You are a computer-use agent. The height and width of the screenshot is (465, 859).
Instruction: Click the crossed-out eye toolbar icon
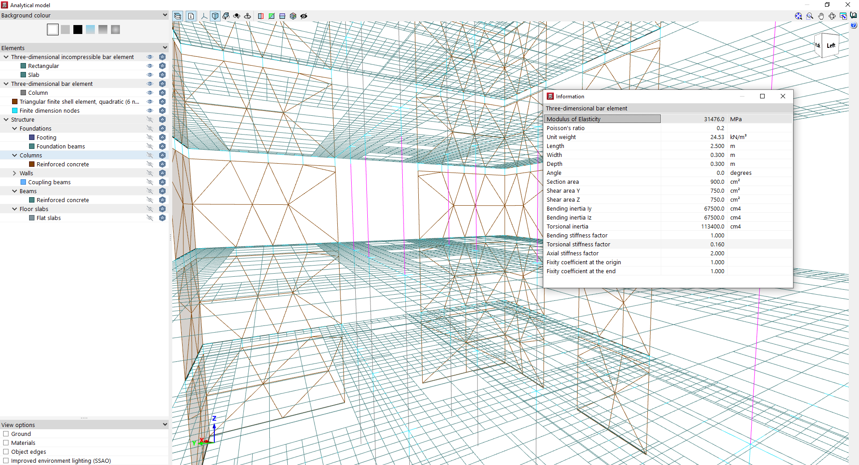coord(304,16)
